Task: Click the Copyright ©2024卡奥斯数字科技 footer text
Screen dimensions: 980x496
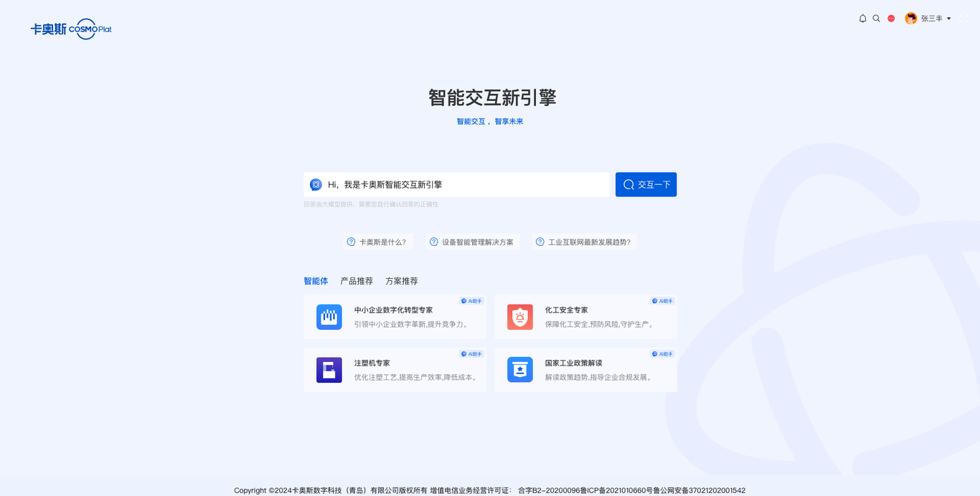Action: (331, 491)
